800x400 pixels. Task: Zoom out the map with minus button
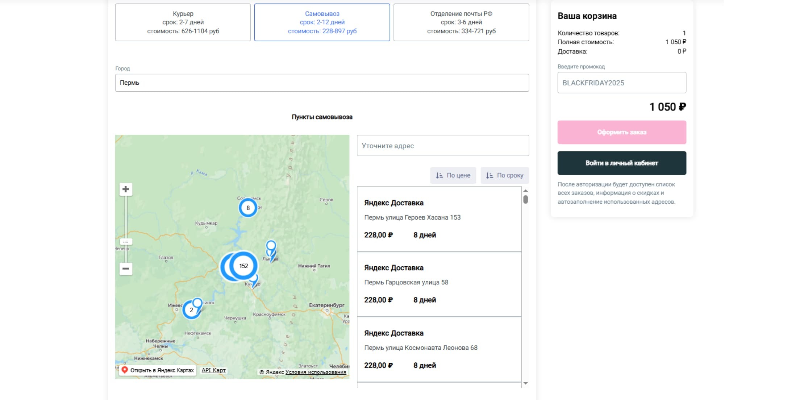click(x=126, y=268)
